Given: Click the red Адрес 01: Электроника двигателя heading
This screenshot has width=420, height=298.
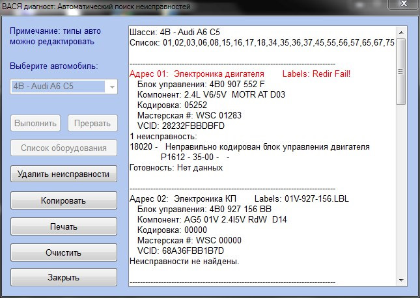Looking at the screenshot, I should point(197,74).
